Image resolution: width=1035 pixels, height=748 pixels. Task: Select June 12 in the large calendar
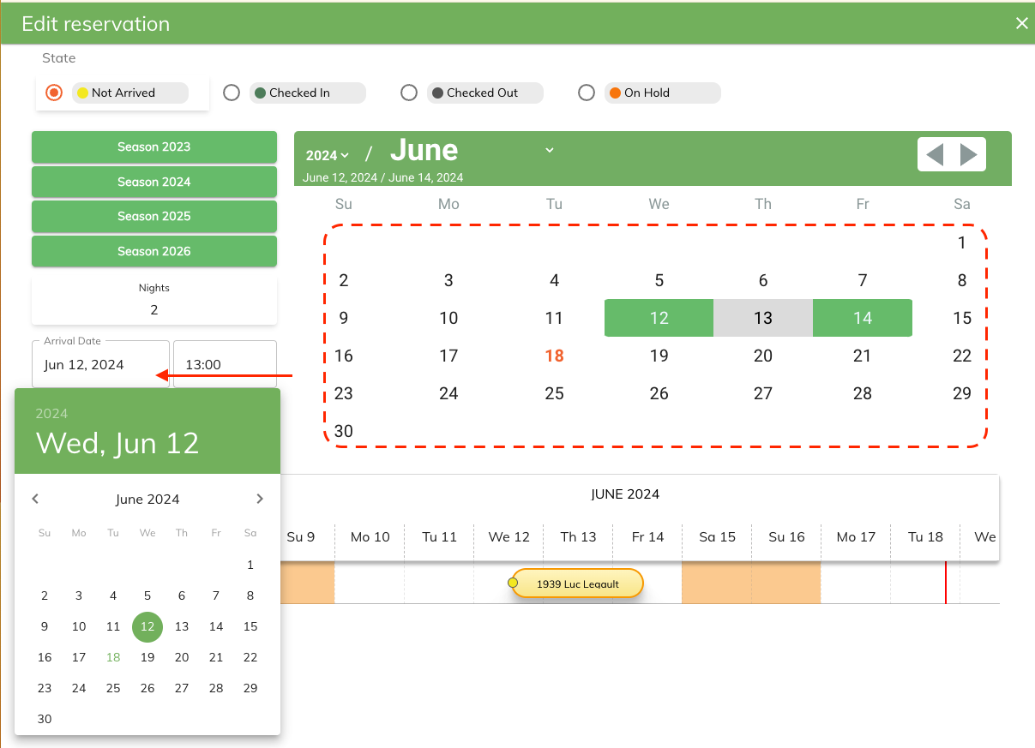coord(659,318)
